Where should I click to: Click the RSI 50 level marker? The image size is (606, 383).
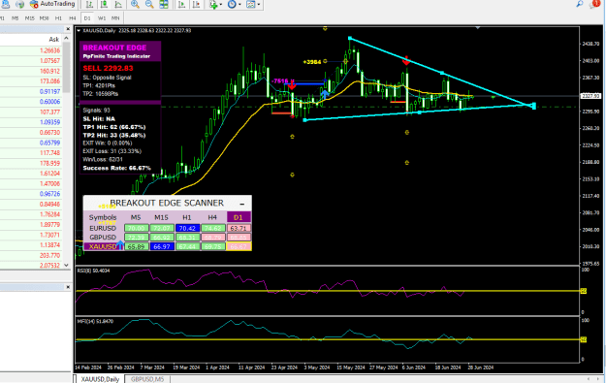584,291
